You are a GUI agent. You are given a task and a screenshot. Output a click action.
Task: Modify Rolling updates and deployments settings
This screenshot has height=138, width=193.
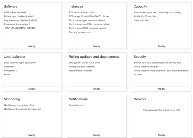pyautogui.click(x=97, y=89)
